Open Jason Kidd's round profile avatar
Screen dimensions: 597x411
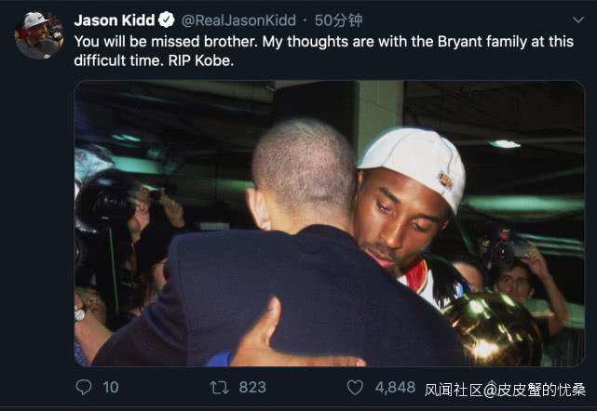(39, 35)
